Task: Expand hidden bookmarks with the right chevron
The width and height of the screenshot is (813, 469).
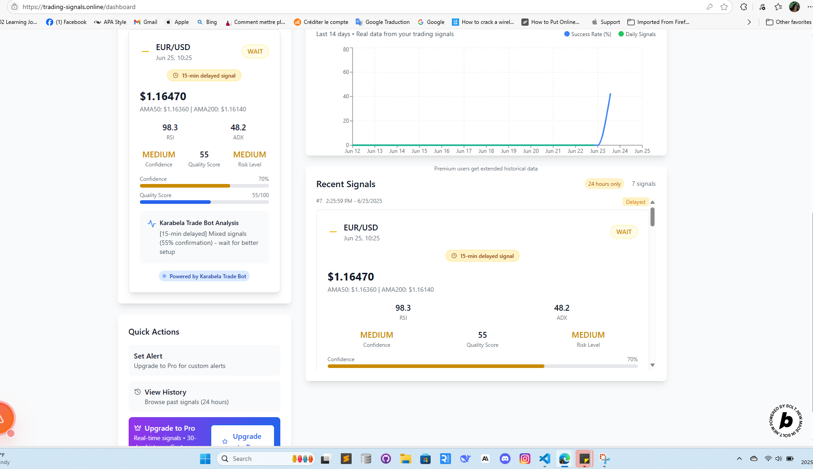Action: click(x=749, y=22)
